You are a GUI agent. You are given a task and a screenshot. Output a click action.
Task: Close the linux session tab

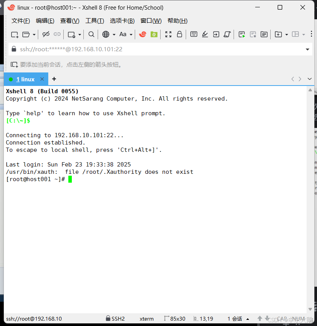tap(42, 79)
